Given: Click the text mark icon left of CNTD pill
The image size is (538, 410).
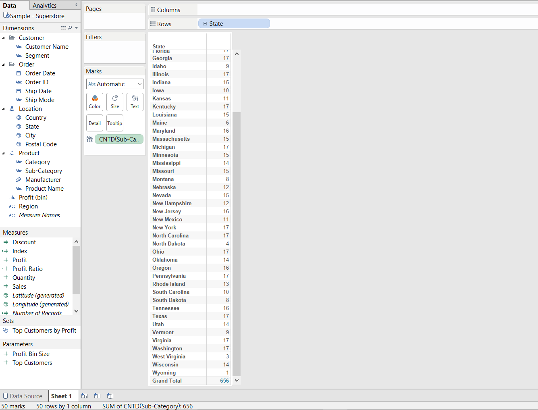Looking at the screenshot, I should tap(89, 139).
